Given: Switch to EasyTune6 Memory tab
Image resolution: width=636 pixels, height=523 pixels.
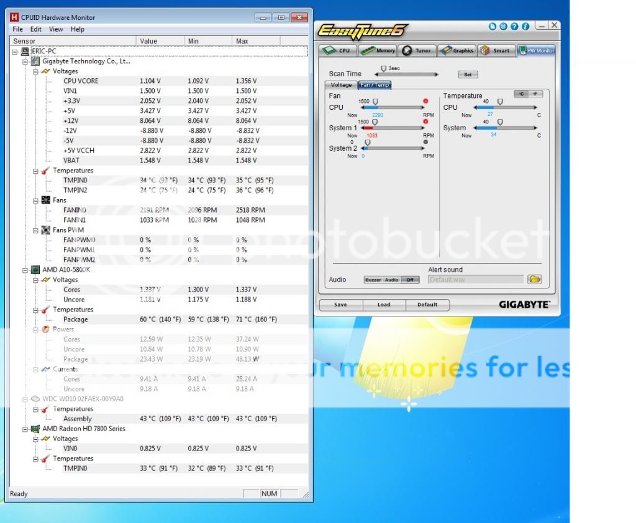Looking at the screenshot, I should pos(378,50).
